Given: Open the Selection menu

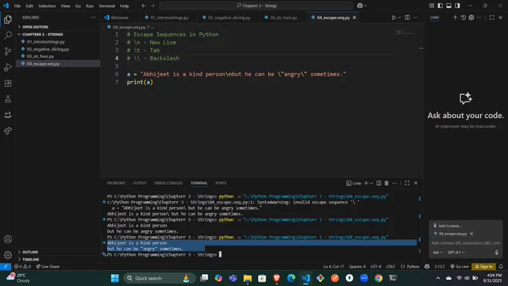Looking at the screenshot, I should point(47,6).
